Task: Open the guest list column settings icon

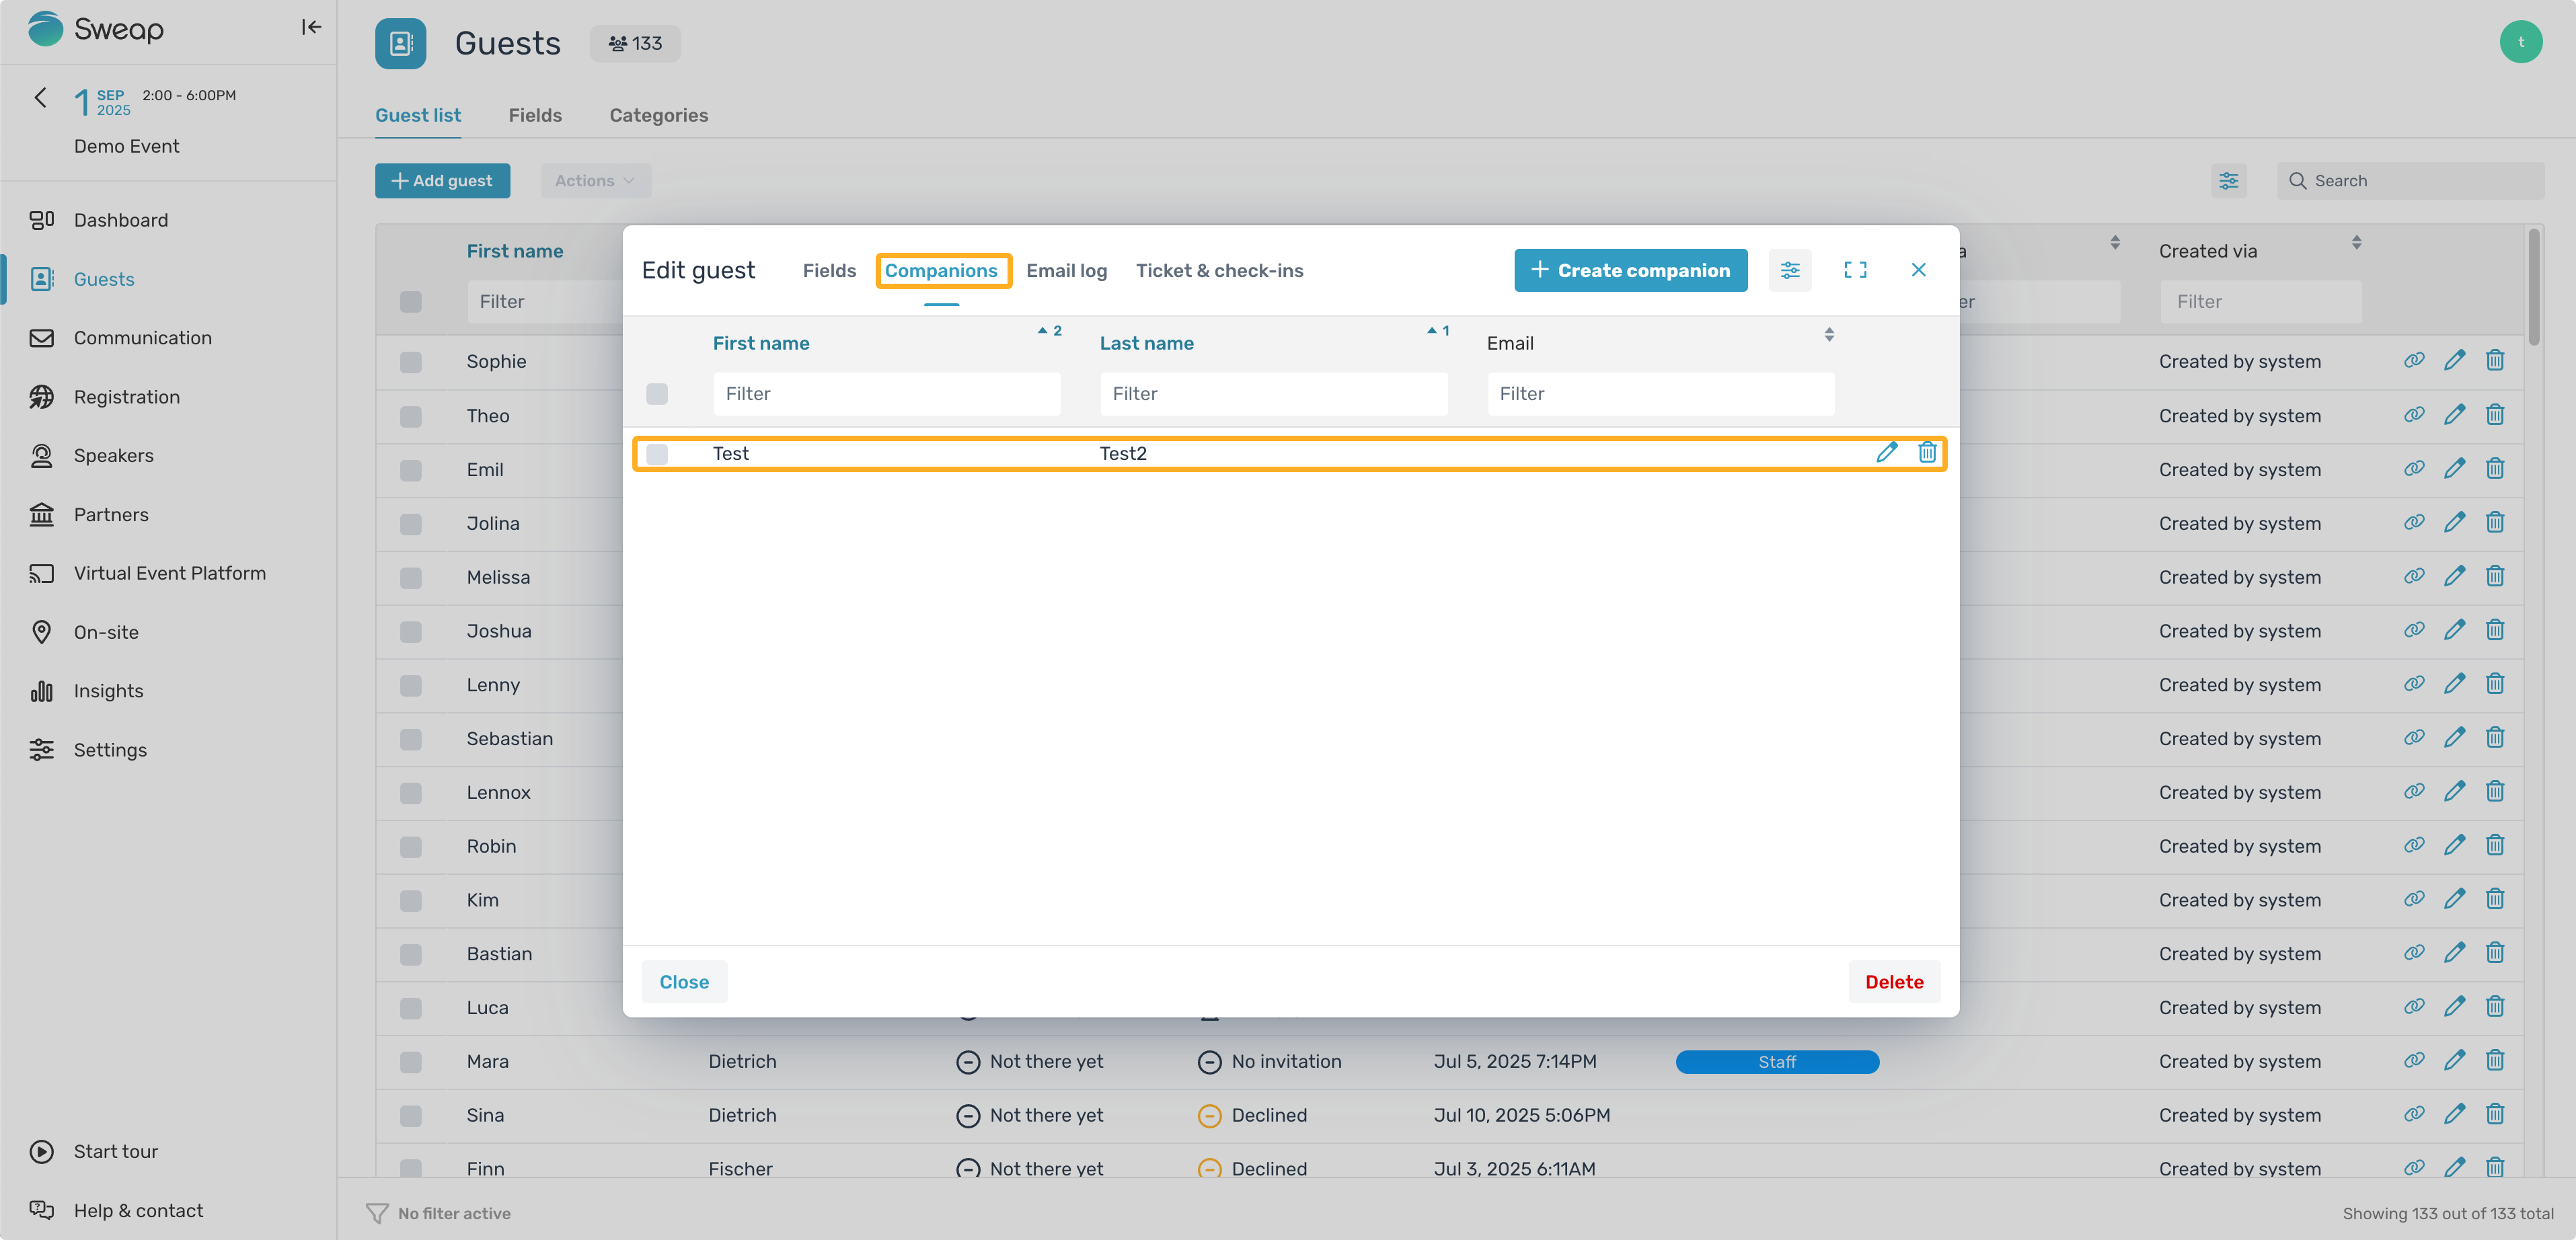Action: 2228,181
